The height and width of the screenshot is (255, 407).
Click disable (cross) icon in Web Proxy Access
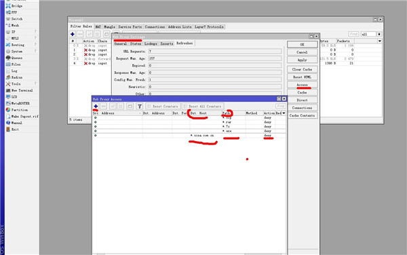(x=121, y=106)
